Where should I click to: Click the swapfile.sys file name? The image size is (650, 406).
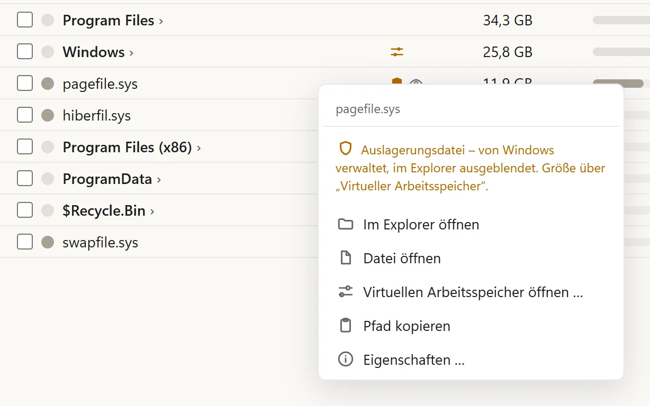click(x=100, y=243)
